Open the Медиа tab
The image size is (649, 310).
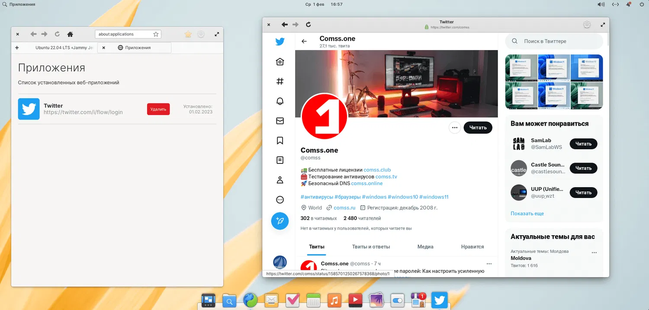pyautogui.click(x=425, y=246)
